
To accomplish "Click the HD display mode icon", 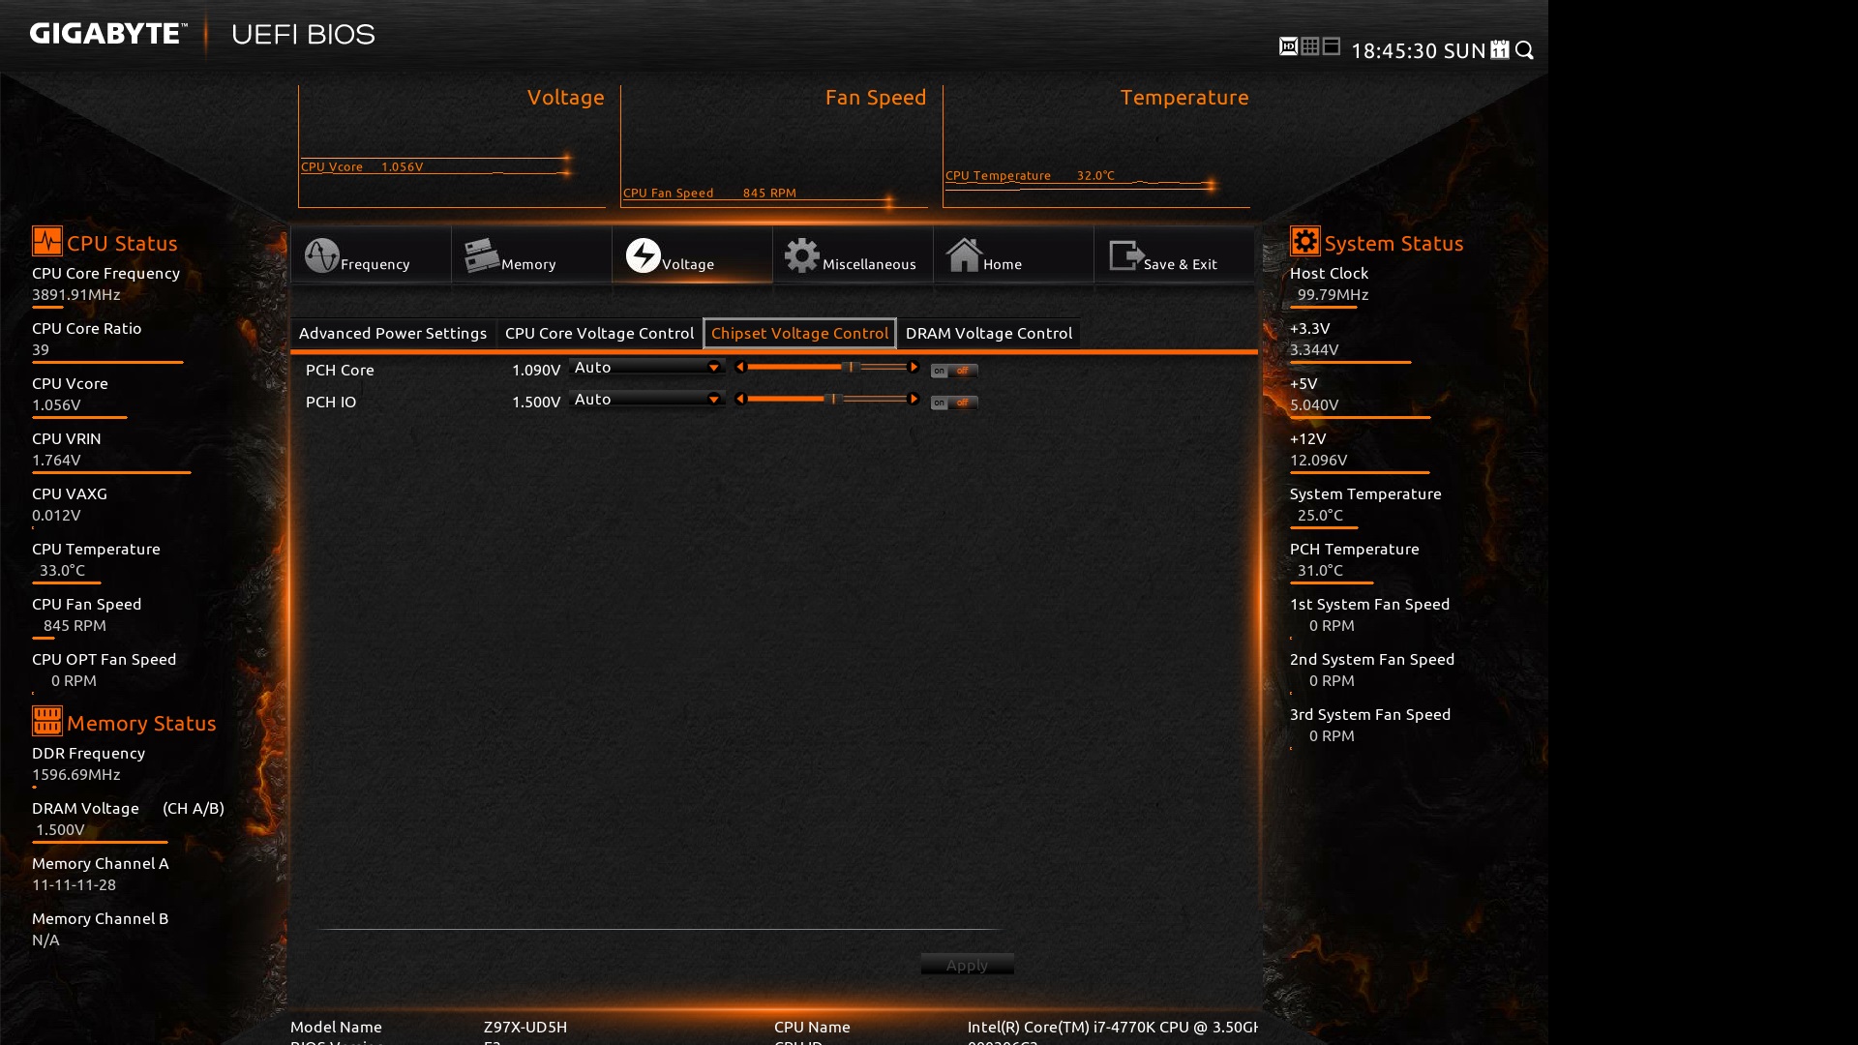I will (x=1288, y=46).
